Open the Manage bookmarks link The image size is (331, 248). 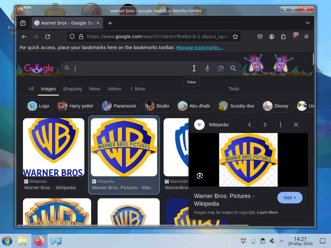point(199,47)
